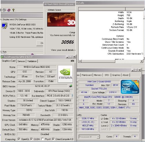Open the SPD tab in CPU-Z
The image size is (145, 142).
pyautogui.click(x=107, y=75)
